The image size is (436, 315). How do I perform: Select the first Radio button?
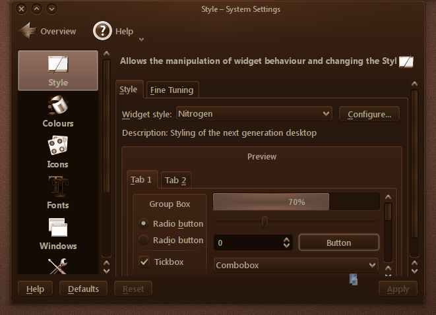click(x=144, y=223)
